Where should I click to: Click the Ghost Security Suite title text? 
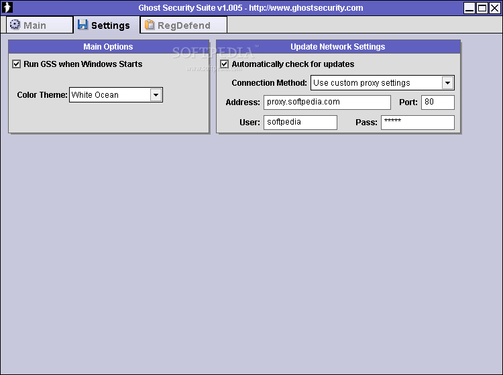[251, 7]
